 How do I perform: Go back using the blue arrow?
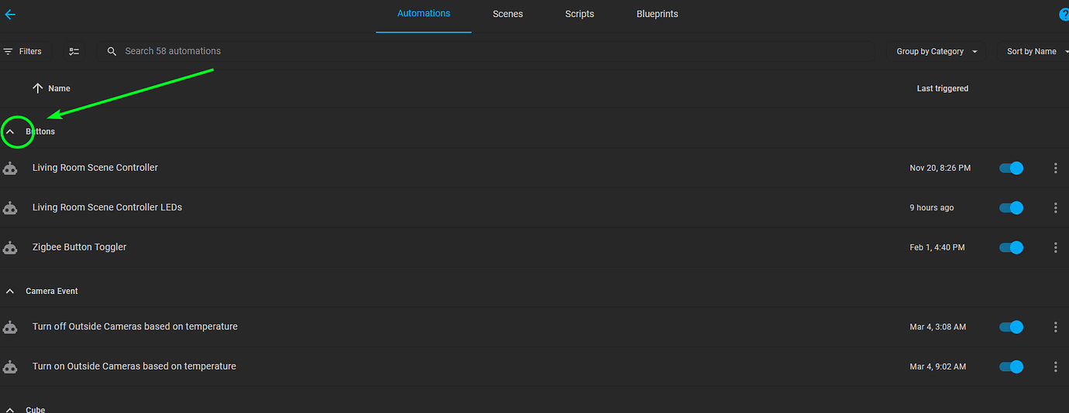click(x=9, y=14)
